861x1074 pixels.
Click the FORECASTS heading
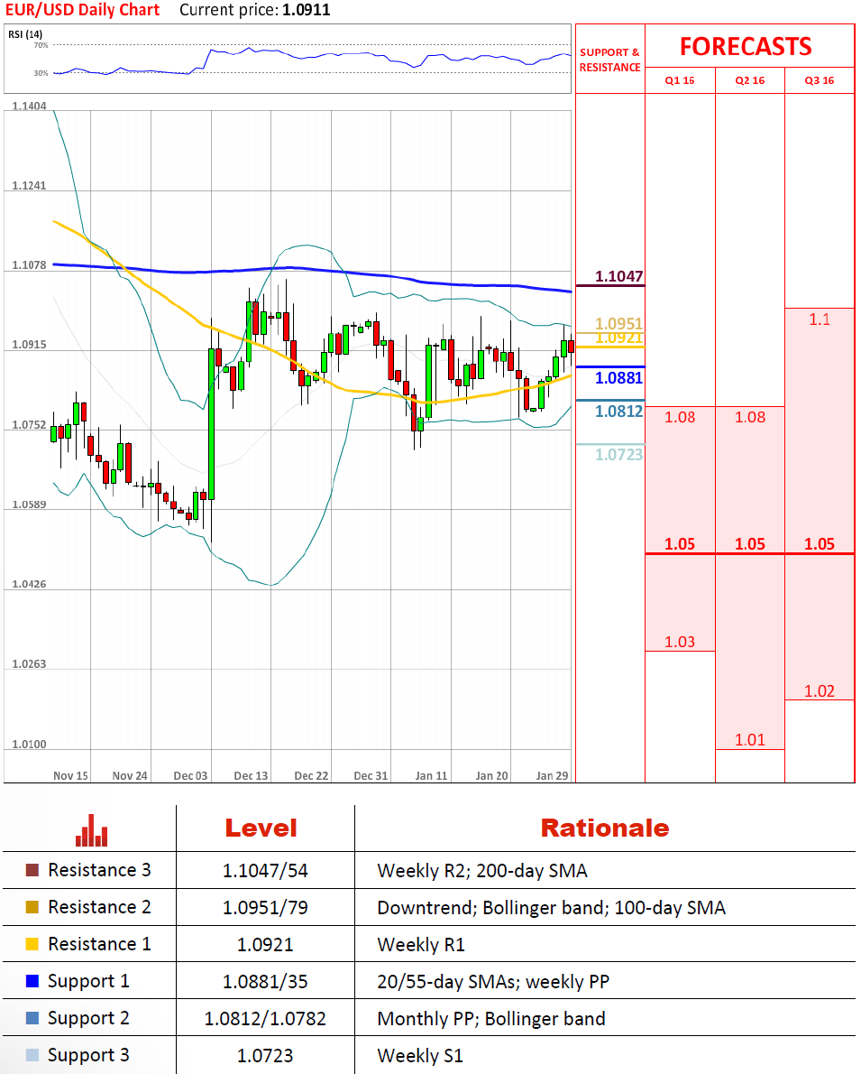[746, 47]
